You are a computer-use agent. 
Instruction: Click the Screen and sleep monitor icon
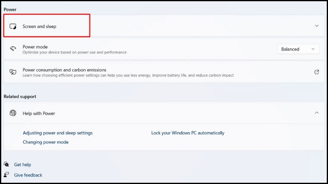[x=13, y=27]
